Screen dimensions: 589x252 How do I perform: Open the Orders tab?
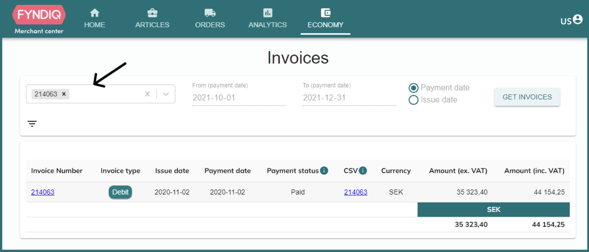coord(210,19)
